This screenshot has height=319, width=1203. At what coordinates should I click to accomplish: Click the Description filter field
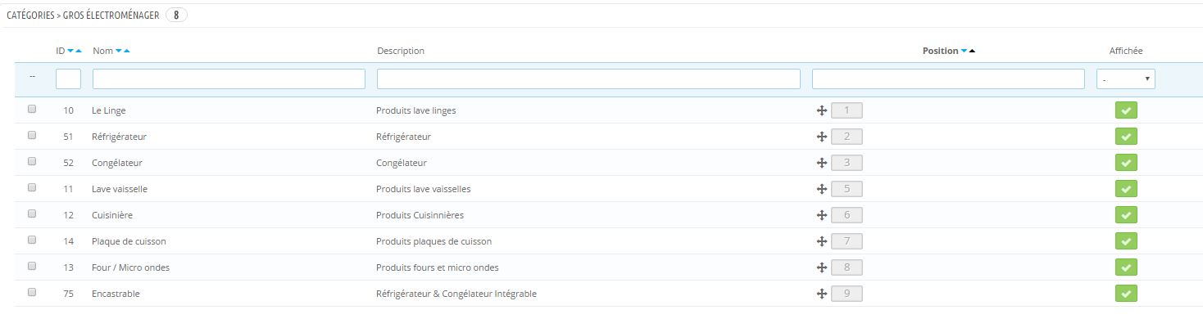click(588, 79)
